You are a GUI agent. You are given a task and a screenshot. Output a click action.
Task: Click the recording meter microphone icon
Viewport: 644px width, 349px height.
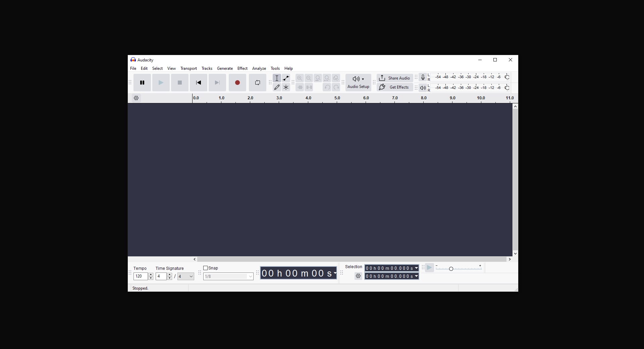coord(423,77)
